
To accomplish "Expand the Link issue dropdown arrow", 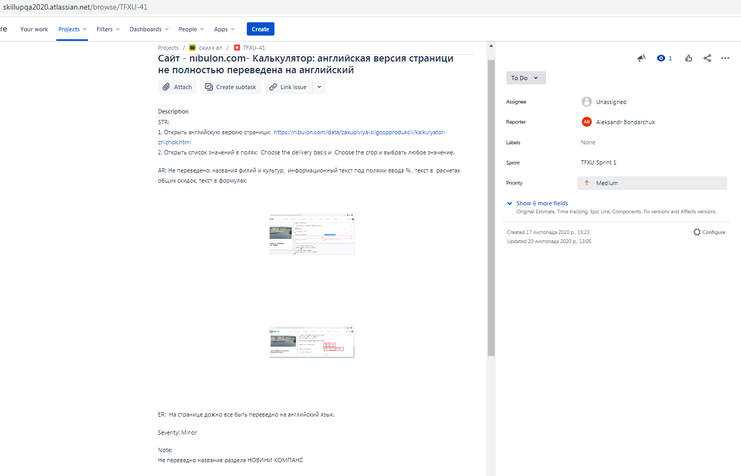I will tap(319, 87).
